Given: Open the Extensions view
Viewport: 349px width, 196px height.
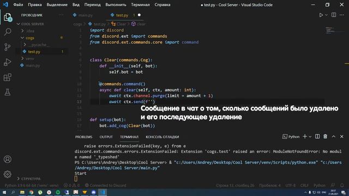Looking at the screenshot, I should tap(7, 77).
